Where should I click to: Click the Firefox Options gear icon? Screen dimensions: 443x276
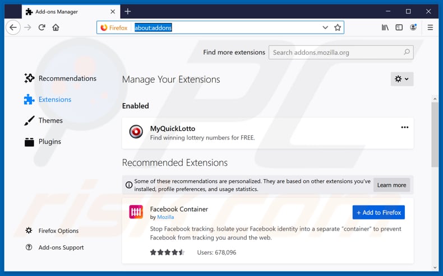(x=29, y=230)
